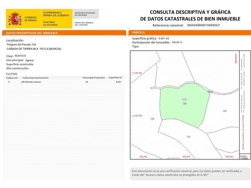Click coordinate label '665.500' at map bottom
Screen dimensions: 251x188
[186, 157]
